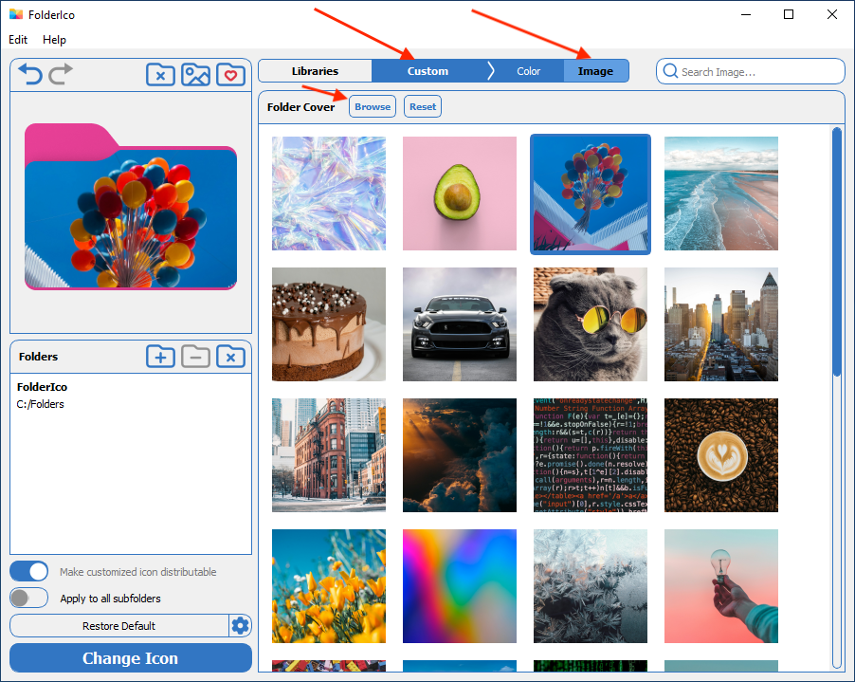855x682 pixels.
Task: Select the avocado image thumbnail
Action: point(459,194)
